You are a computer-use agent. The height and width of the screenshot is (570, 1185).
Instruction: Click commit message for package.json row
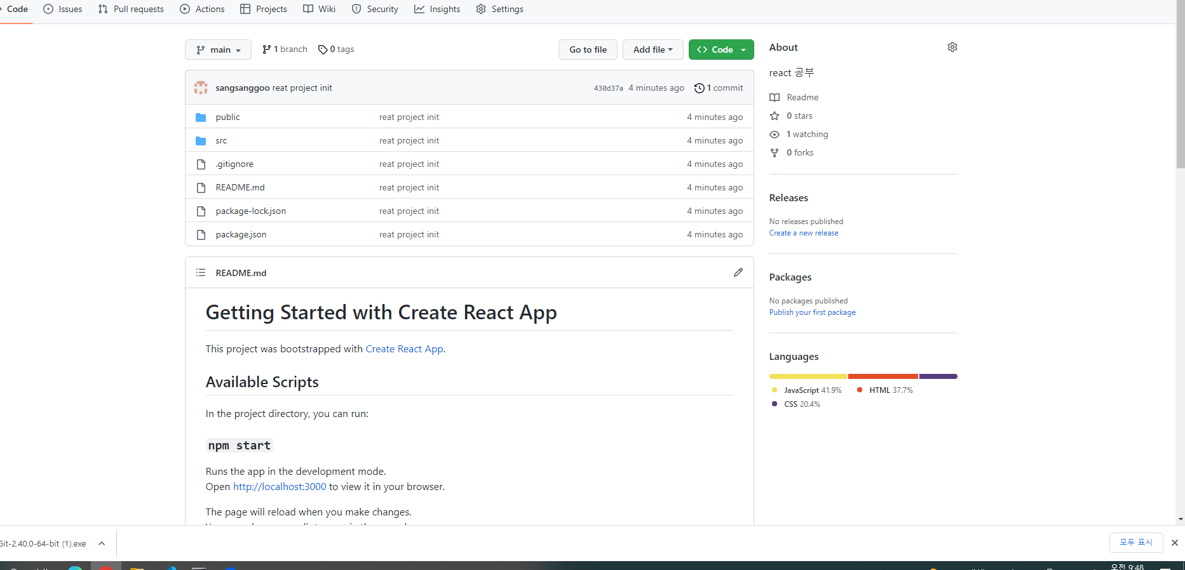(409, 234)
